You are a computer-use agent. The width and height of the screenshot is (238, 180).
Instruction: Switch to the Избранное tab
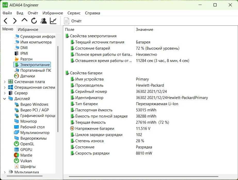tap(28, 30)
